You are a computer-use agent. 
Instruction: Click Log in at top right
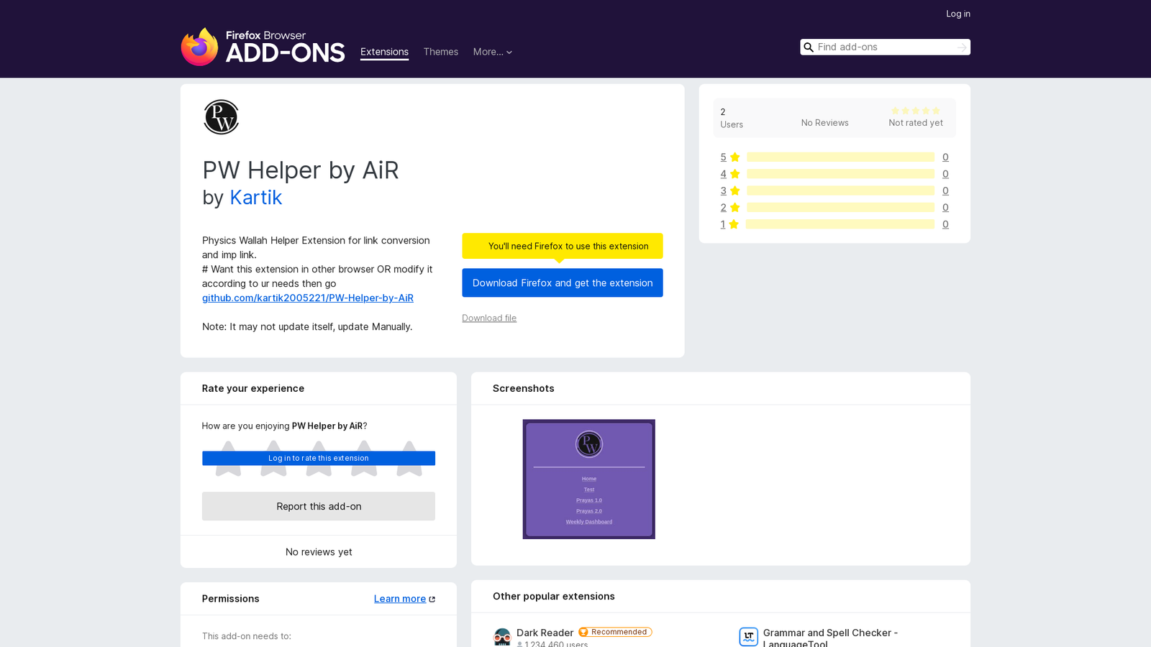(x=958, y=14)
